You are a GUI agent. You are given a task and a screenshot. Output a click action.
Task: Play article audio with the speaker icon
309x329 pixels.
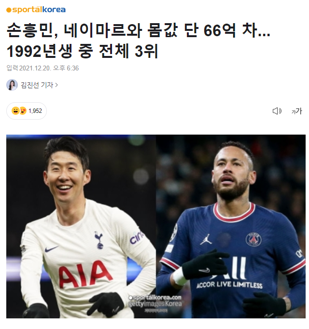click(277, 111)
